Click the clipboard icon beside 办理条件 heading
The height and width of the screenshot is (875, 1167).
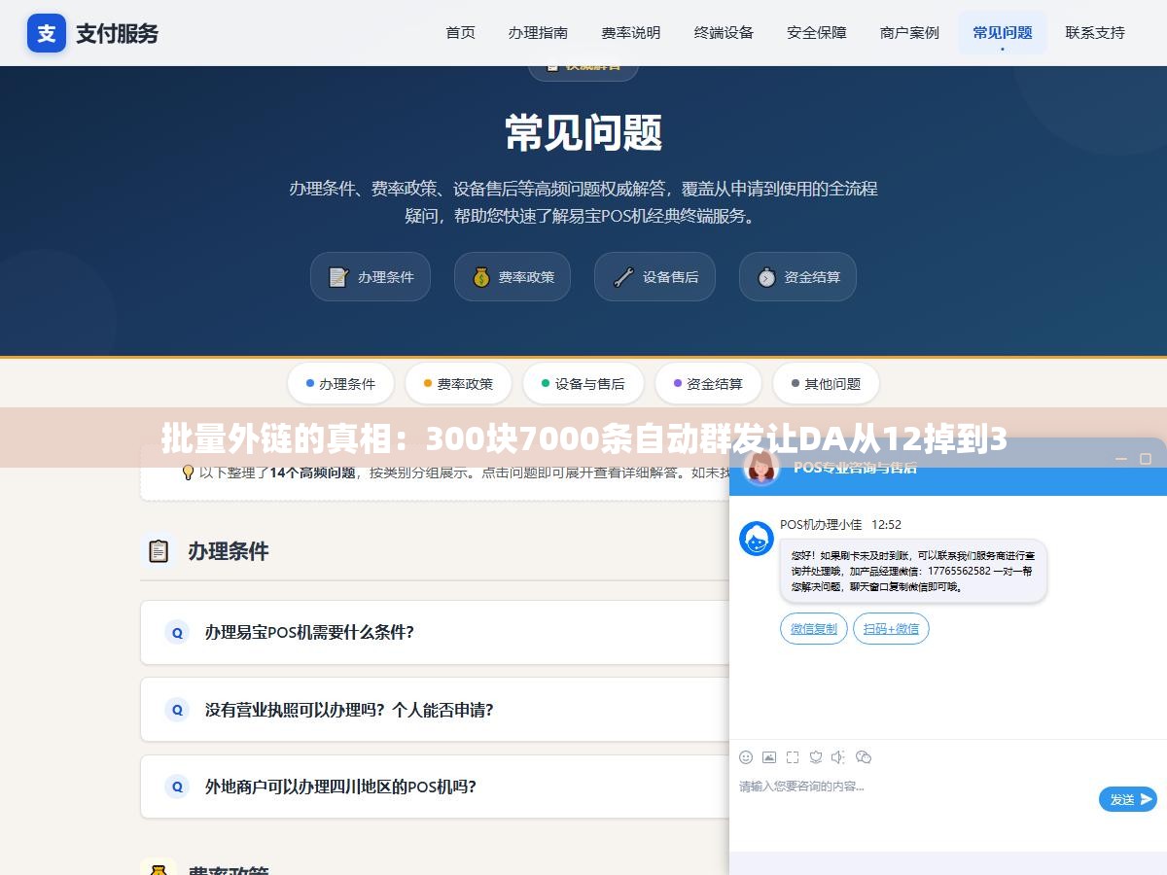pyautogui.click(x=158, y=551)
